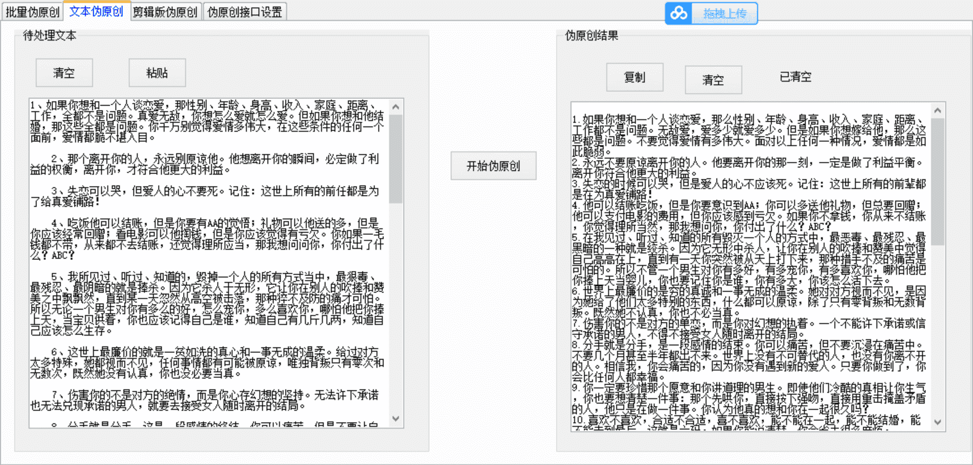Click the result text scrollbar down arrow
This screenshot has width=973, height=465.
tap(937, 422)
